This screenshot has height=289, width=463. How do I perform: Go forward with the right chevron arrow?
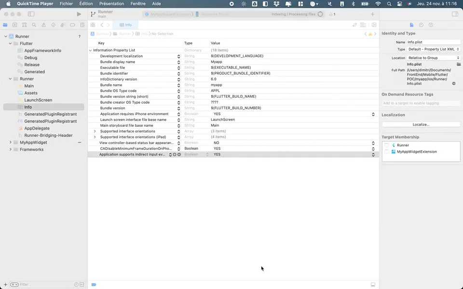tap(109, 25)
